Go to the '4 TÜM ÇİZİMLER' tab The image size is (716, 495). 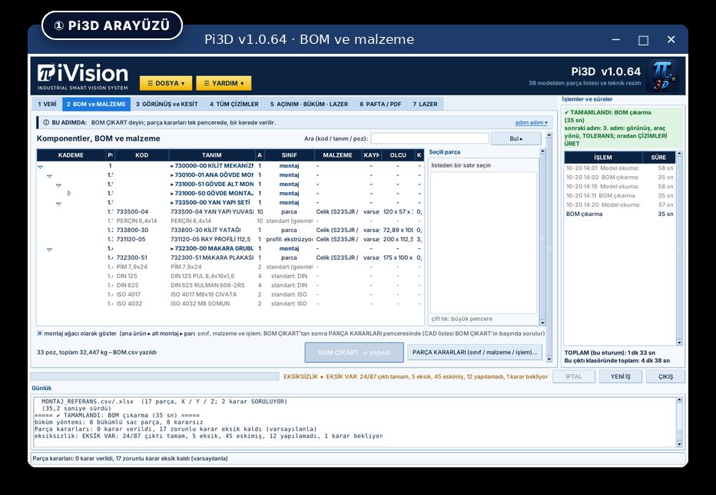coord(234,105)
